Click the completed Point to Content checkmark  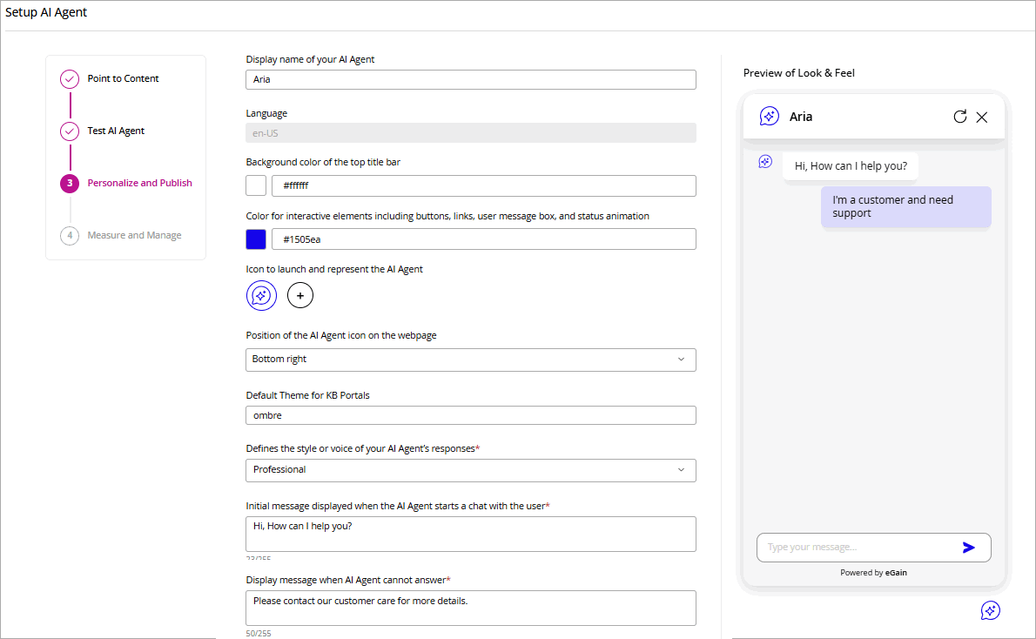(x=70, y=79)
